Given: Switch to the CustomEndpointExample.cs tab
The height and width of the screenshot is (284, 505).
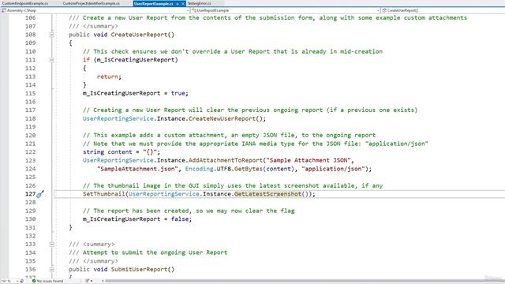Looking at the screenshot, I should (25, 3).
